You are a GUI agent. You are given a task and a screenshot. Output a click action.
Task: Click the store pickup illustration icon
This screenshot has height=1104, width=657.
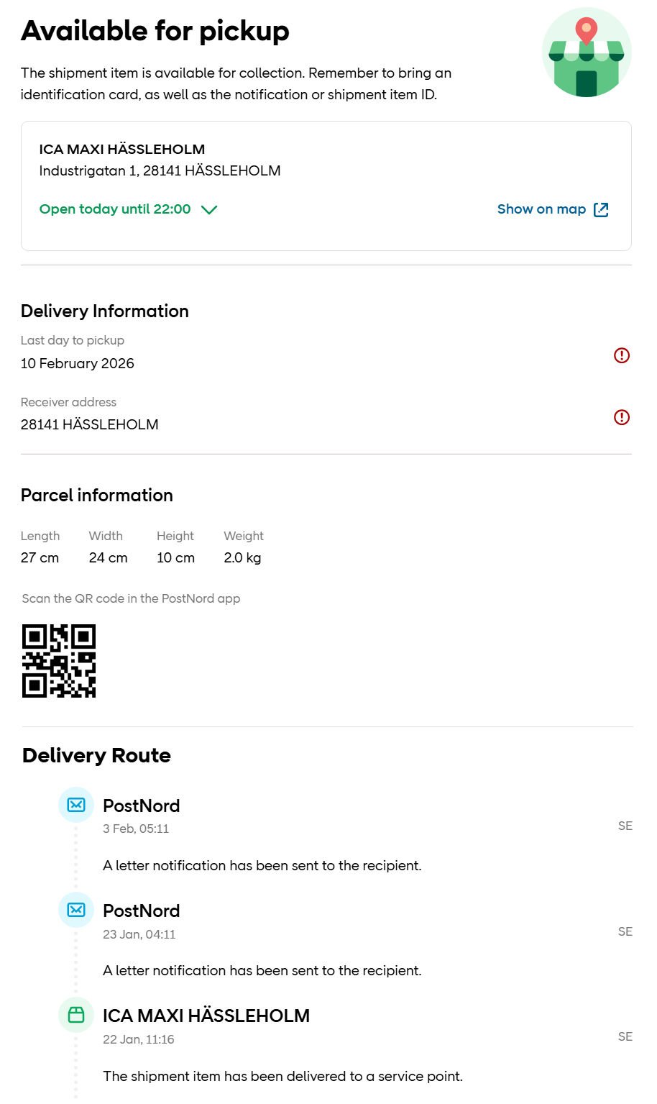[586, 53]
